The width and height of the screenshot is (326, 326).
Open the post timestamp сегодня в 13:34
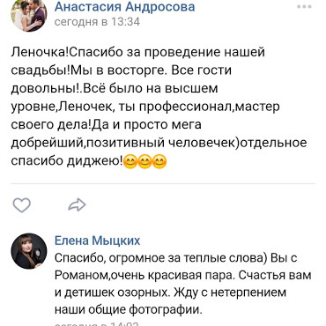(x=97, y=22)
